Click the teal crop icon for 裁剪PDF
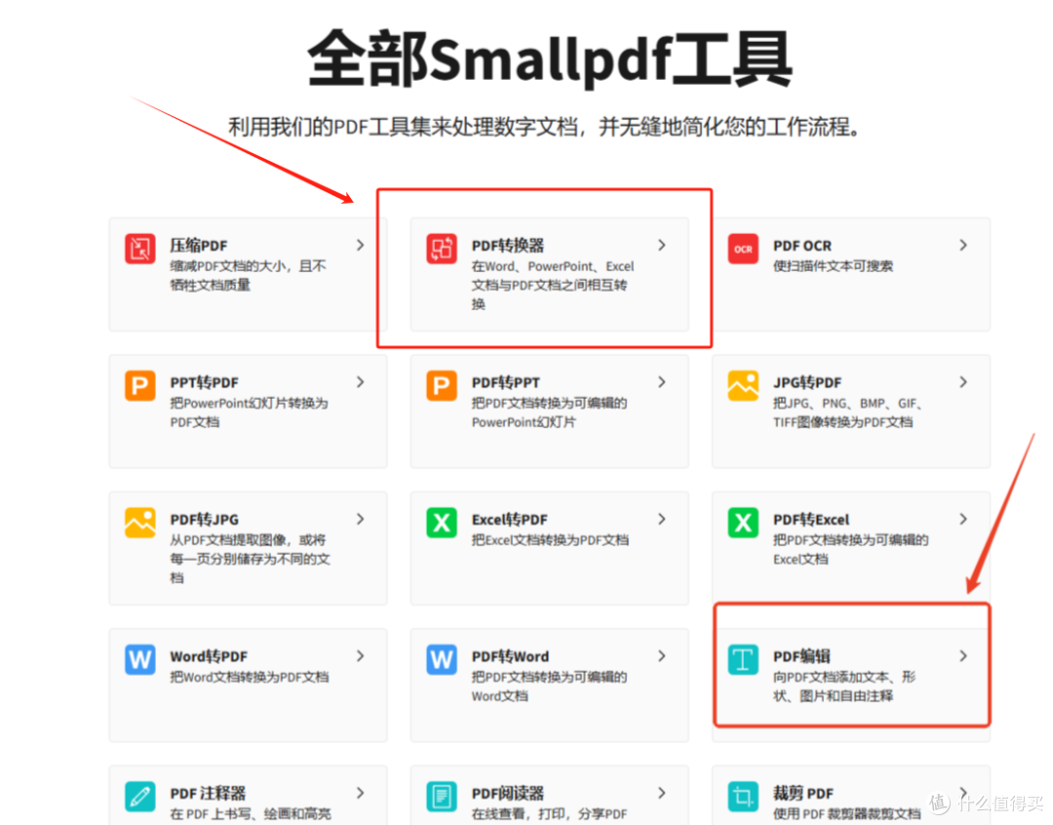The image size is (1053, 825). (x=743, y=797)
